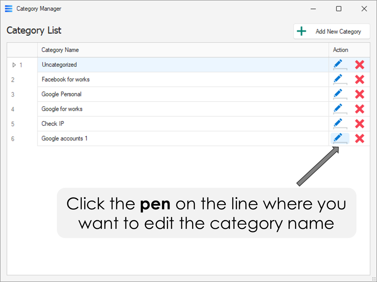Screen dimensions: 377x282
Task: Maximize the Category Manager window
Action: [x=339, y=9]
